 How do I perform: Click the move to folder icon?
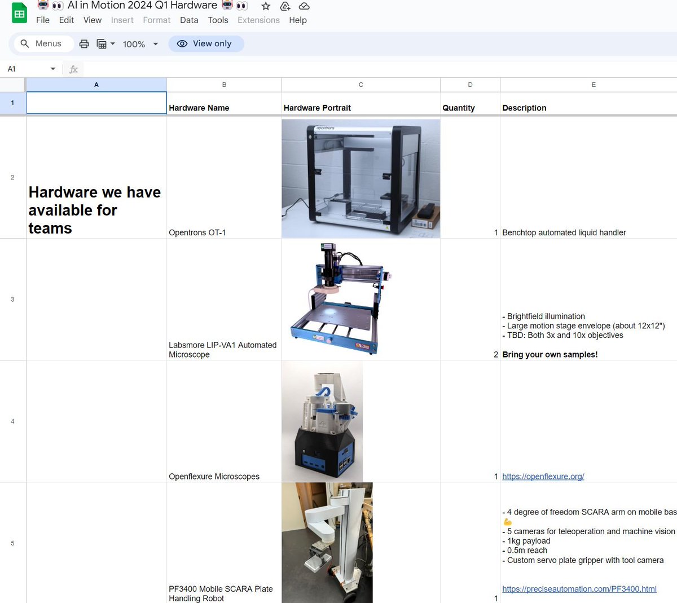point(285,6)
